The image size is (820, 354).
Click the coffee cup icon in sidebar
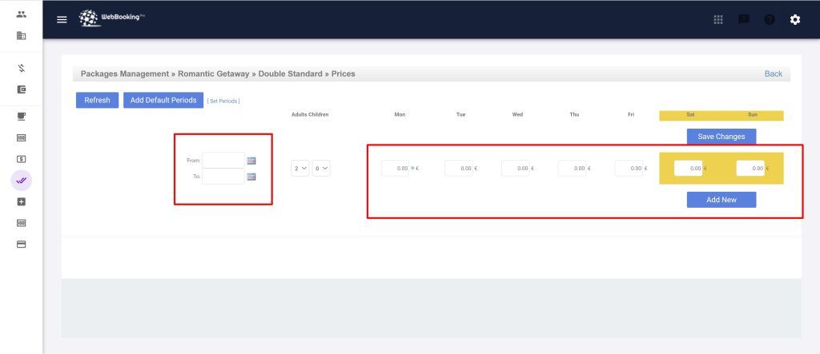click(22, 116)
